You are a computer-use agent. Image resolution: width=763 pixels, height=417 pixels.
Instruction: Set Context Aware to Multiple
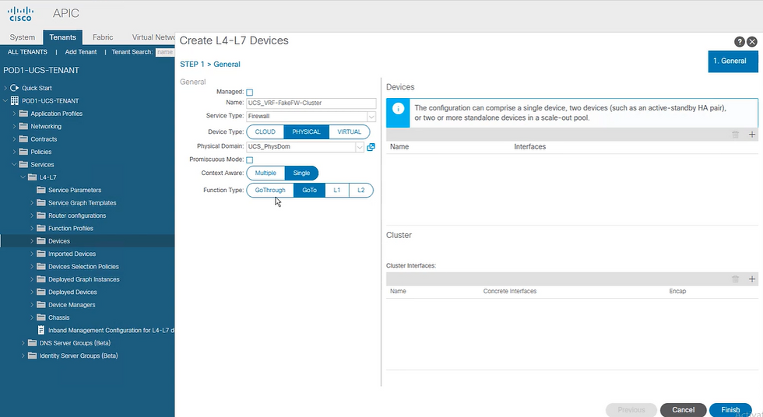tap(265, 173)
